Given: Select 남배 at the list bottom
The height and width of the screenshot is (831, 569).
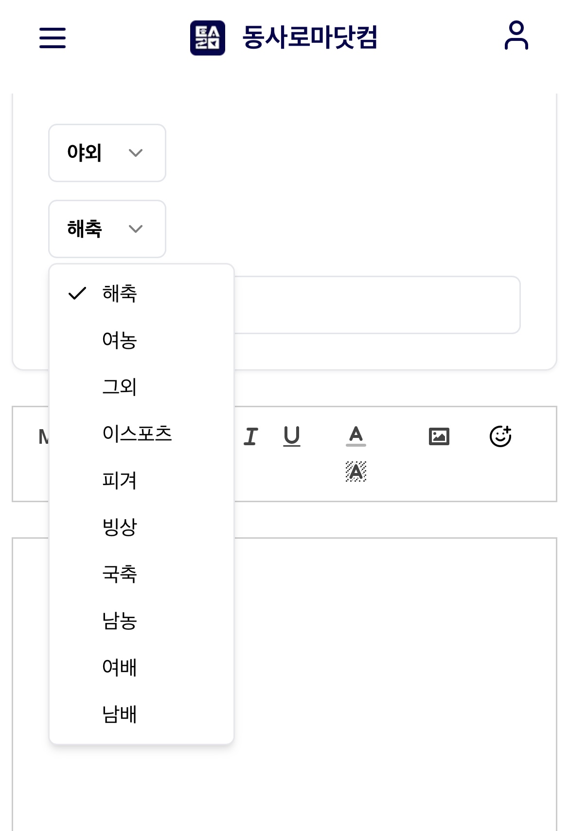Looking at the screenshot, I should tap(120, 715).
